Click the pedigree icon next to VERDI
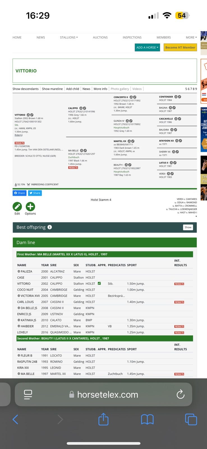The height and width of the screenshot is (449, 207). [169, 174]
